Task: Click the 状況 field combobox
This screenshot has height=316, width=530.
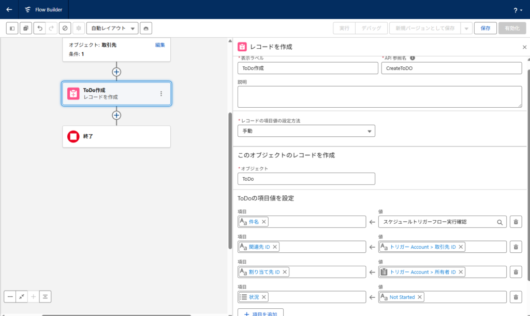Action: click(302, 297)
